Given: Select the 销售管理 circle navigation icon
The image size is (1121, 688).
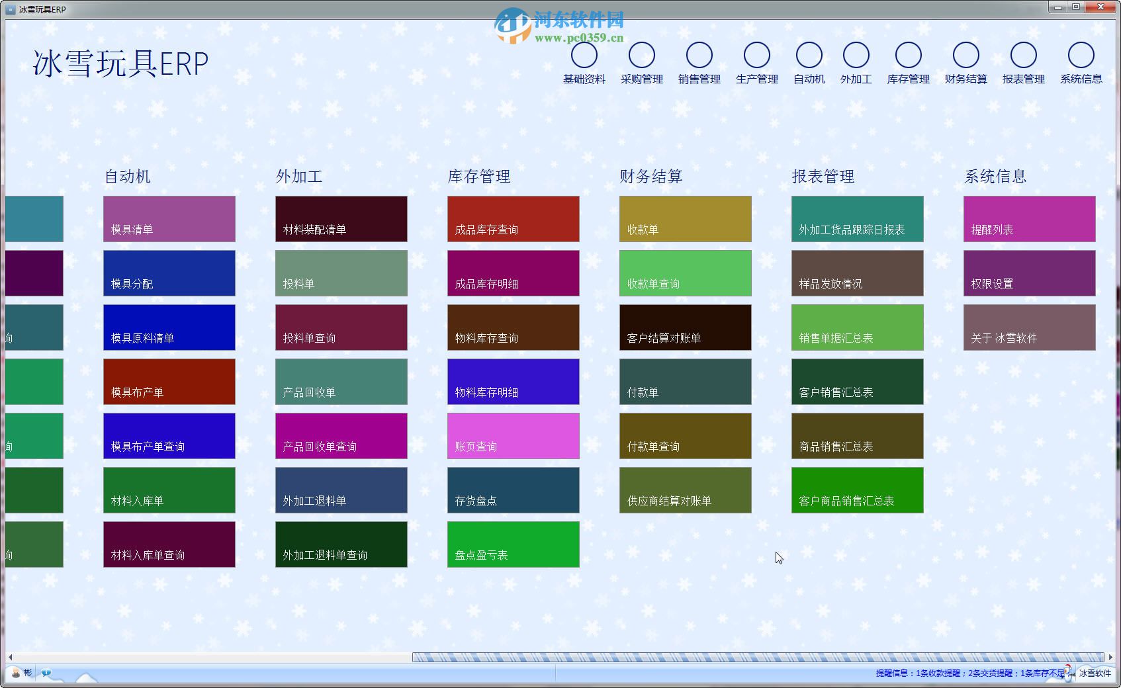Looking at the screenshot, I should coord(699,55).
